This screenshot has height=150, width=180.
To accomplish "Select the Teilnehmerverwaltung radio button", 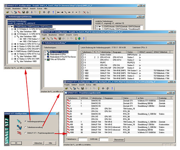I will (x=25, y=127).
